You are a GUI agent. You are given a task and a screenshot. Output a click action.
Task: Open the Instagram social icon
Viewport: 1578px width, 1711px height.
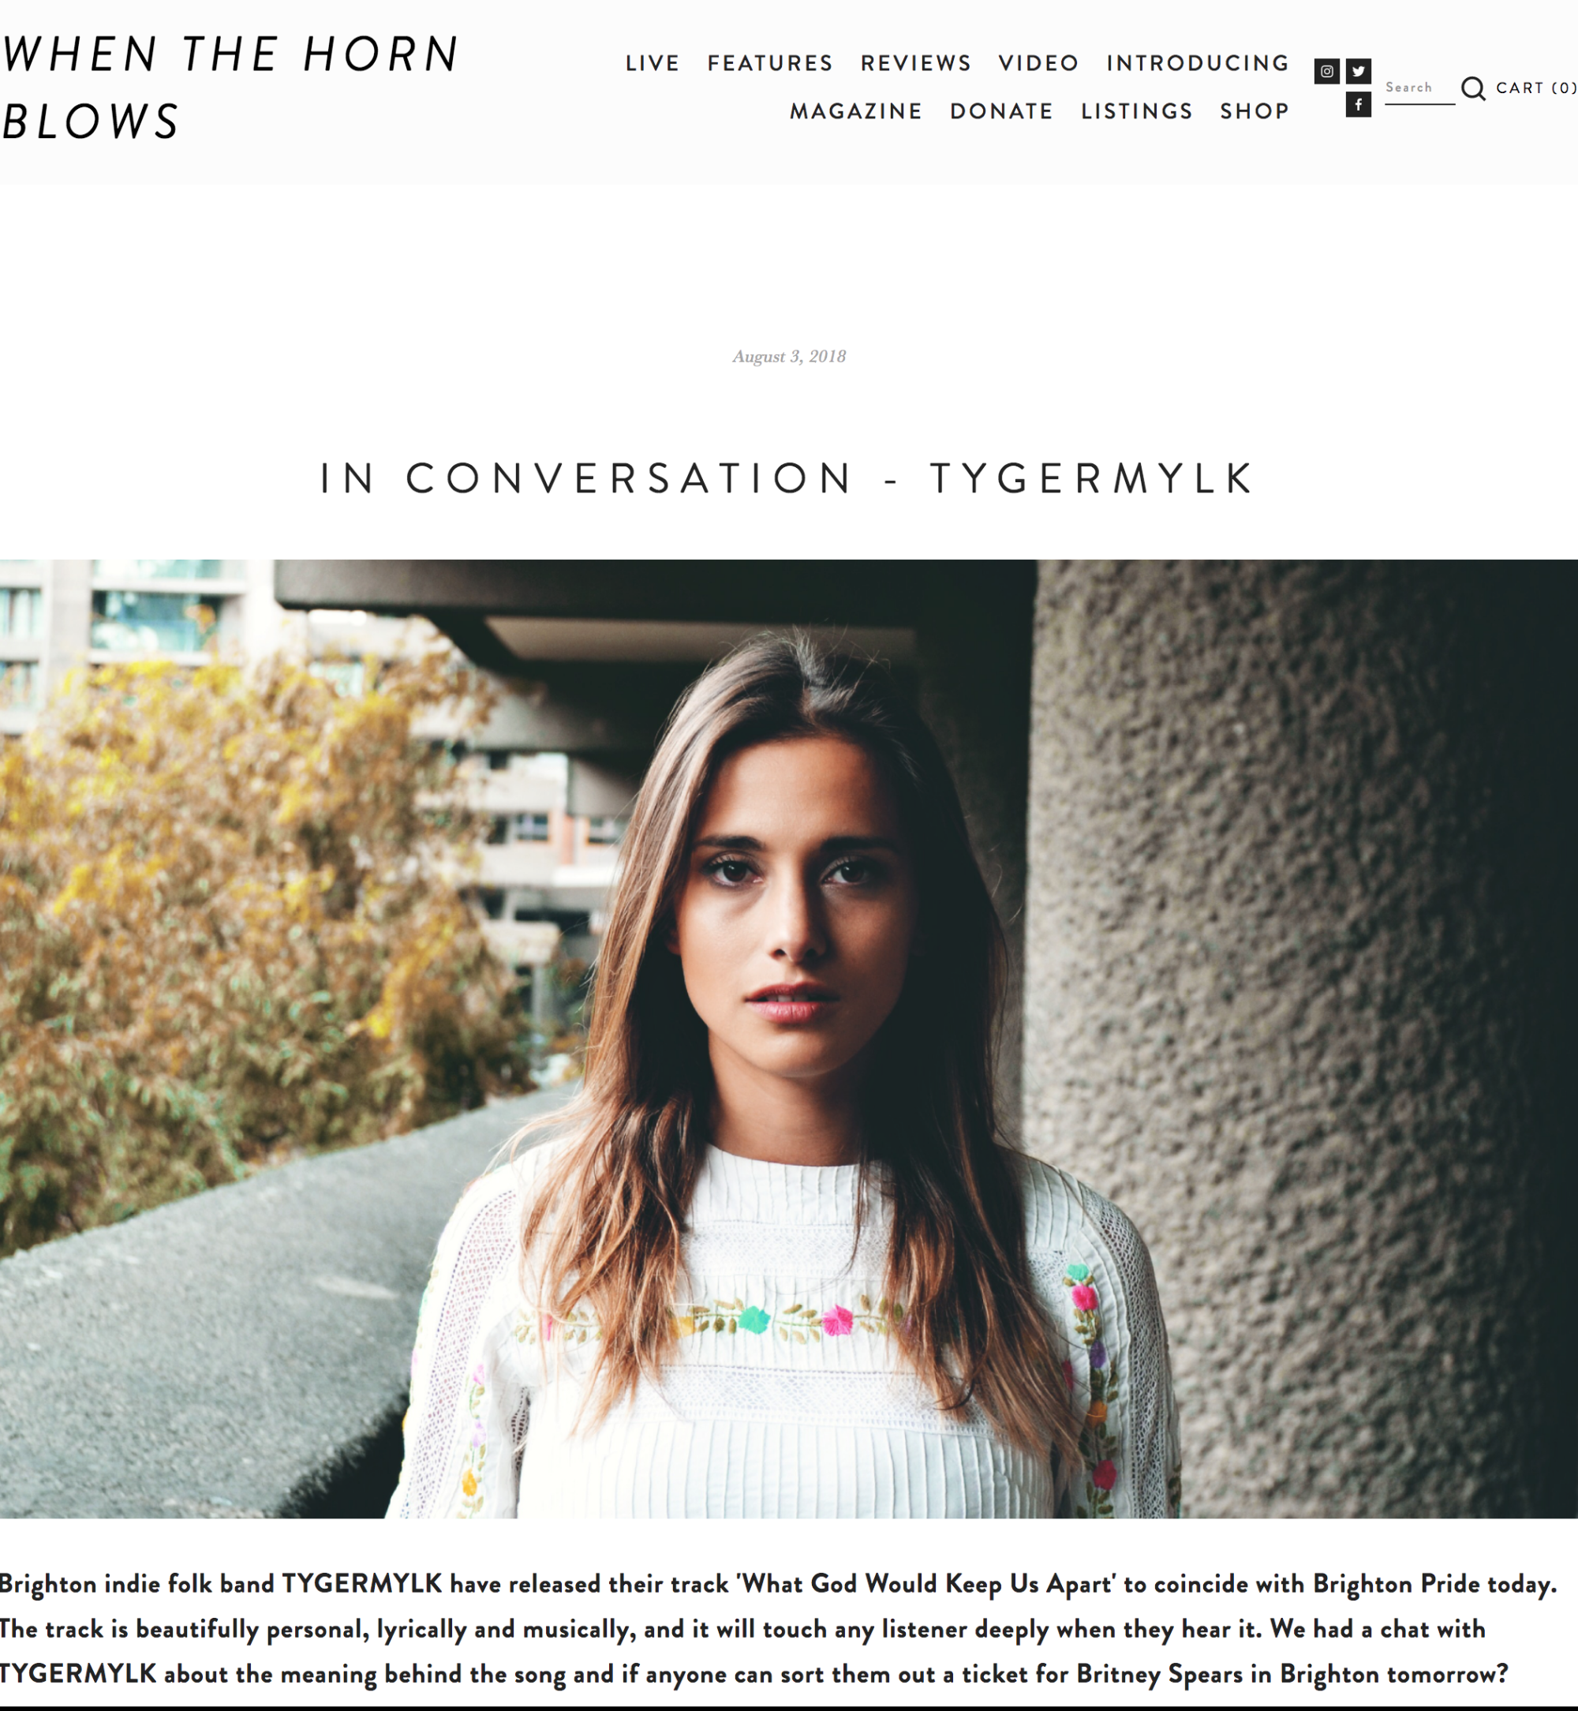point(1326,72)
